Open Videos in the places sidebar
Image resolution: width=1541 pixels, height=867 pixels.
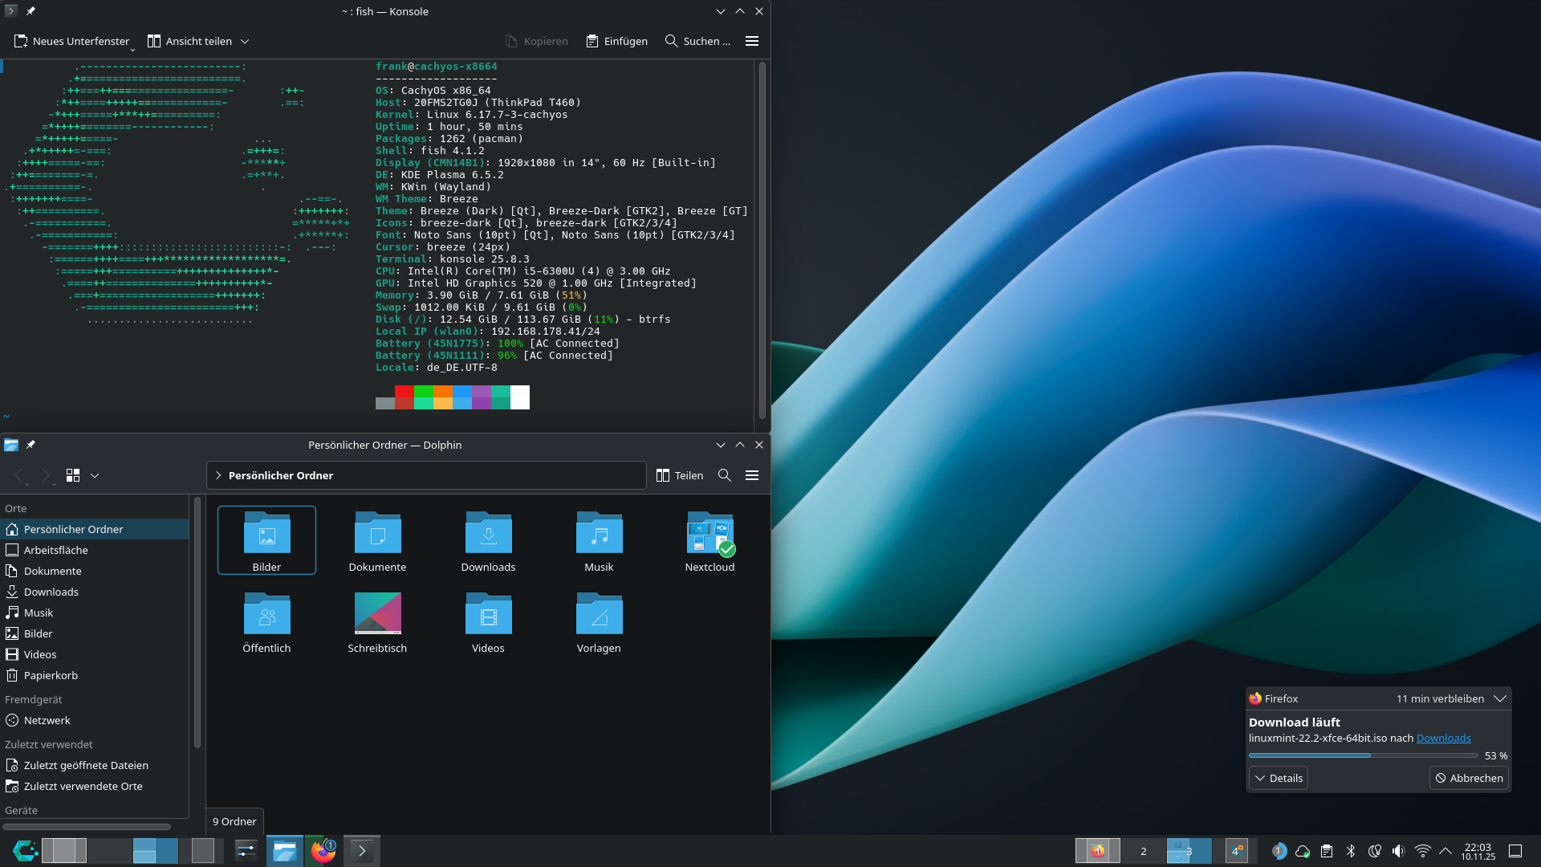(95, 654)
